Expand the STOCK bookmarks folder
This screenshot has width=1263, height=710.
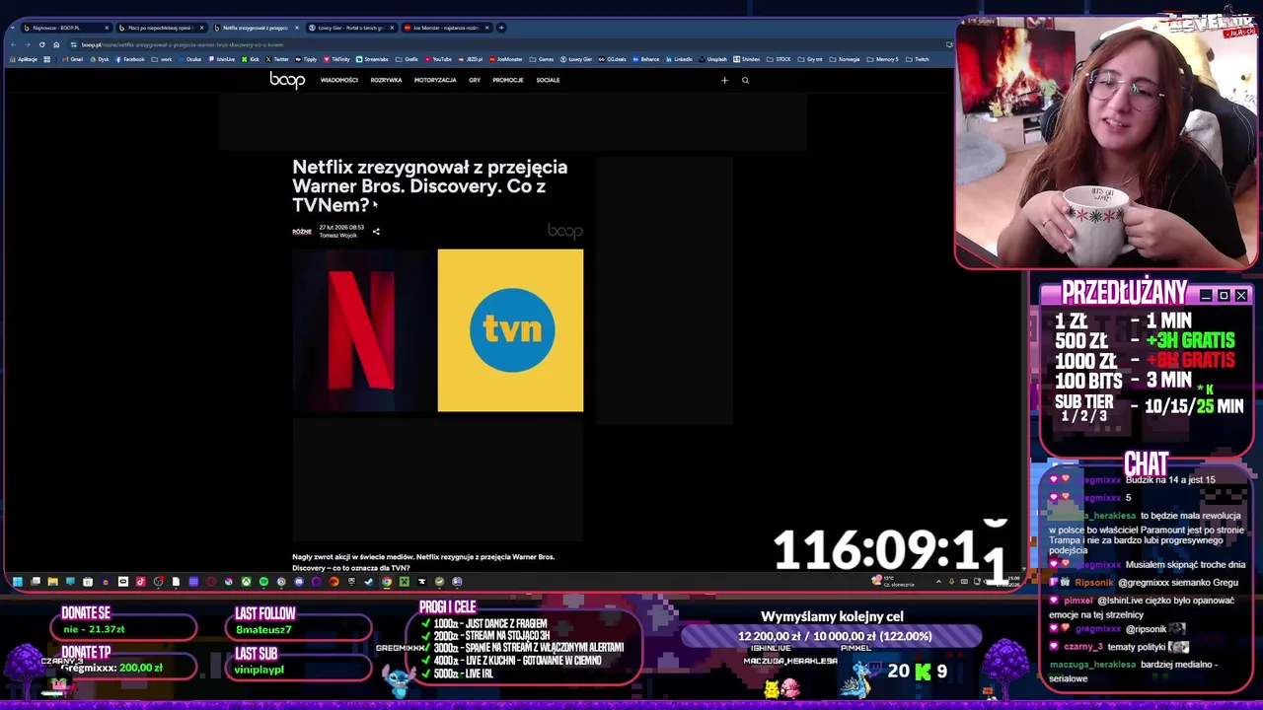[780, 59]
